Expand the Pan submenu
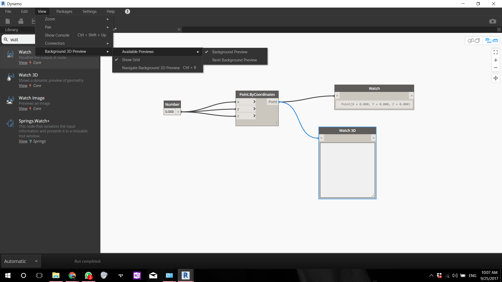The image size is (502, 282). pyautogui.click(x=74, y=27)
